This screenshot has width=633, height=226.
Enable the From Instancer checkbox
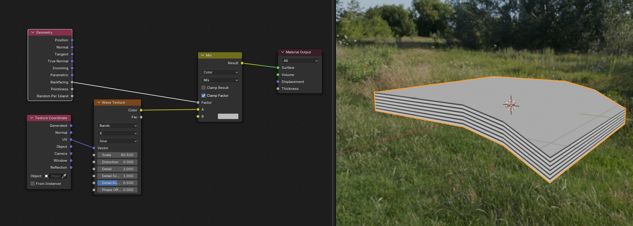click(33, 184)
